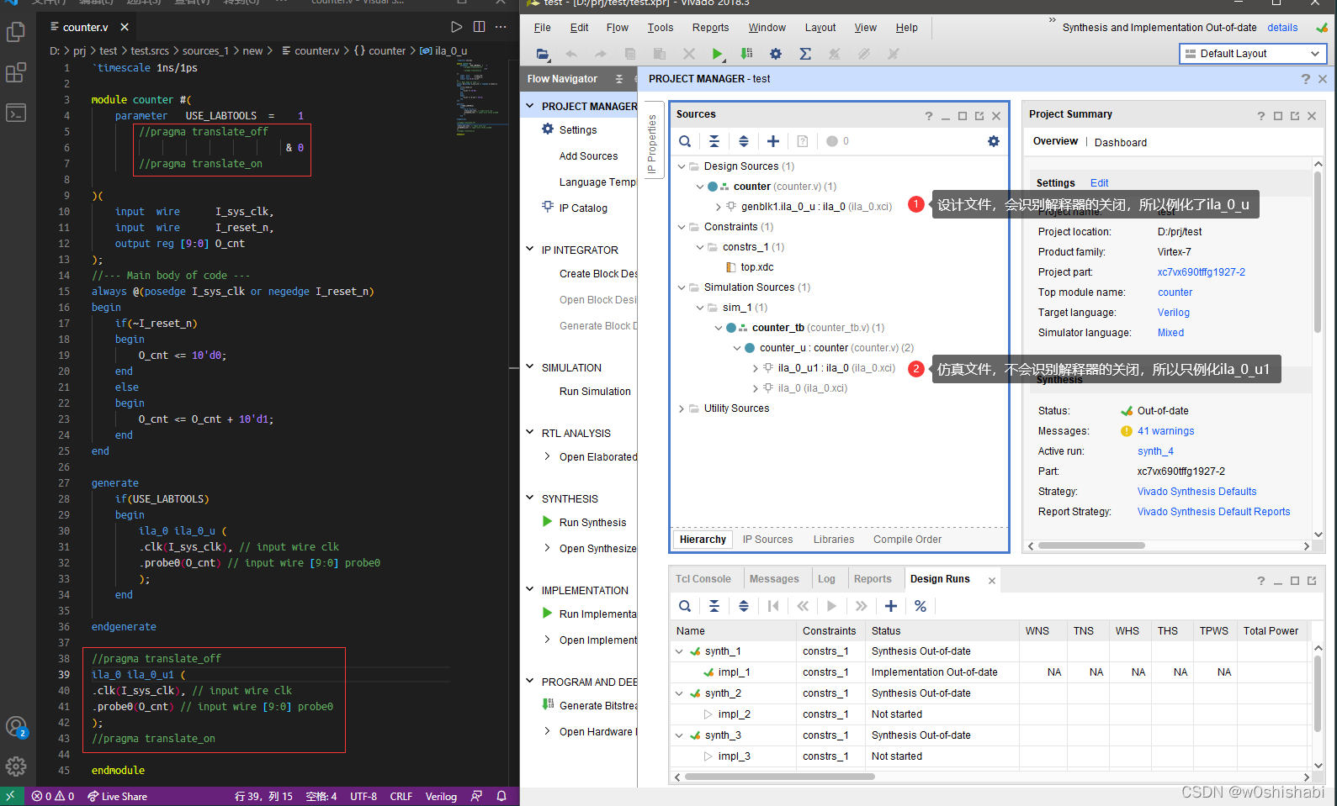Click the xc7vx690tffg1927-2 project part link
Screen dimensions: 1337x806
[x=1201, y=272]
